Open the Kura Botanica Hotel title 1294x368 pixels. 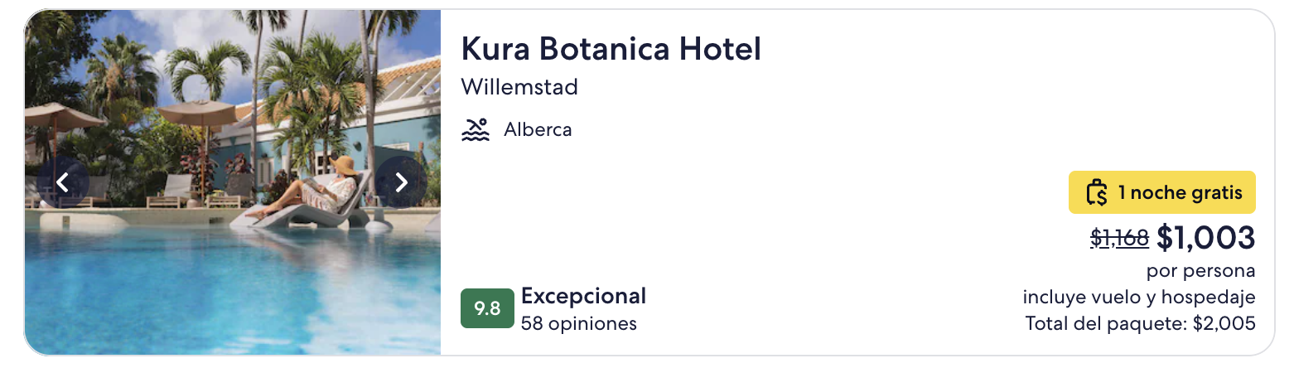611,50
